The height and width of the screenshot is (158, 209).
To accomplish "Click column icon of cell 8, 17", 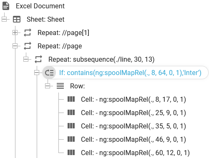I will click(71, 99).
